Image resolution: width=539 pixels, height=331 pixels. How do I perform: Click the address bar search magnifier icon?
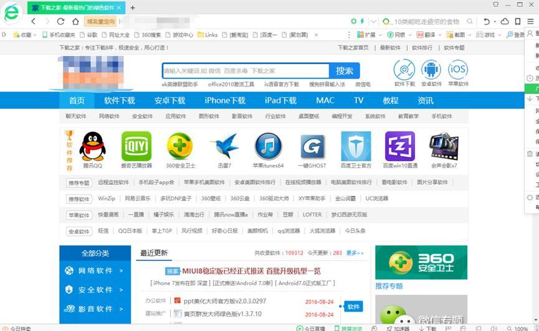tap(470, 21)
